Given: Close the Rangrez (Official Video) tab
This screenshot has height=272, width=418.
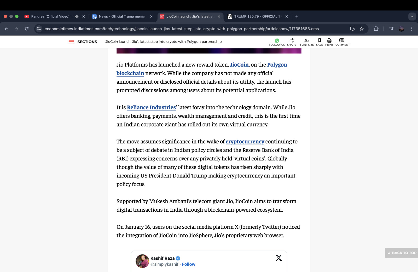Looking at the screenshot, I should click(84, 16).
